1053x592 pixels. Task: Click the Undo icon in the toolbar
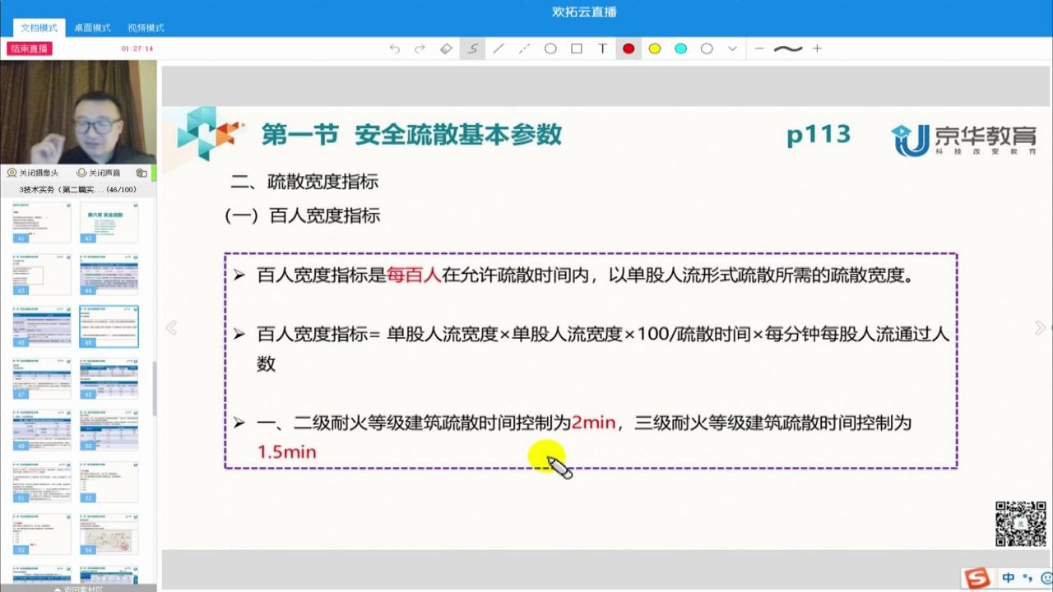pos(394,49)
